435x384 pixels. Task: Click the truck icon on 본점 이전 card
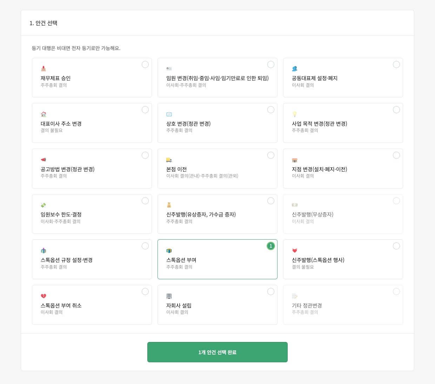(169, 159)
